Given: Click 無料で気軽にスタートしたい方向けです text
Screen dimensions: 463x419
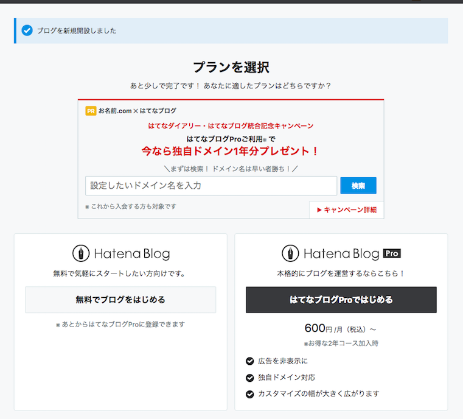Looking at the screenshot, I should pyautogui.click(x=119, y=273).
